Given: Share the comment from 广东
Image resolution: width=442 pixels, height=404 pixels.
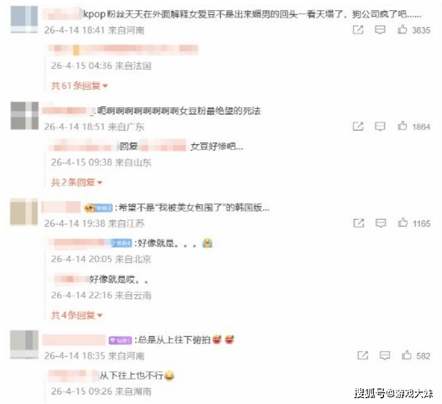Looking at the screenshot, I should tap(358, 126).
